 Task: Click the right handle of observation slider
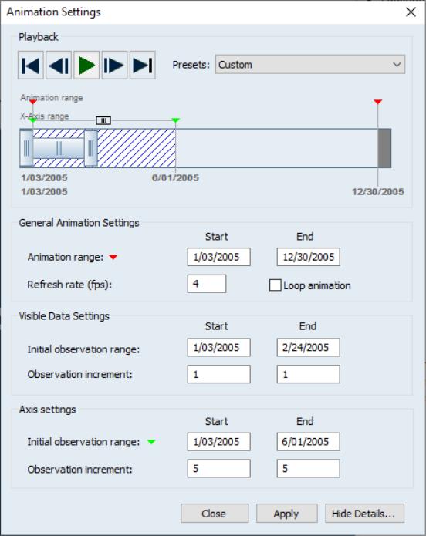point(90,148)
